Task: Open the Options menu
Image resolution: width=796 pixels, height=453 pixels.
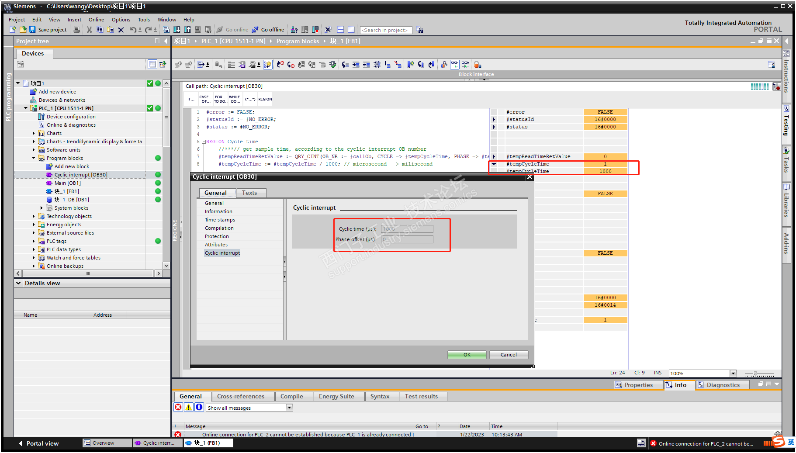Action: (121, 20)
